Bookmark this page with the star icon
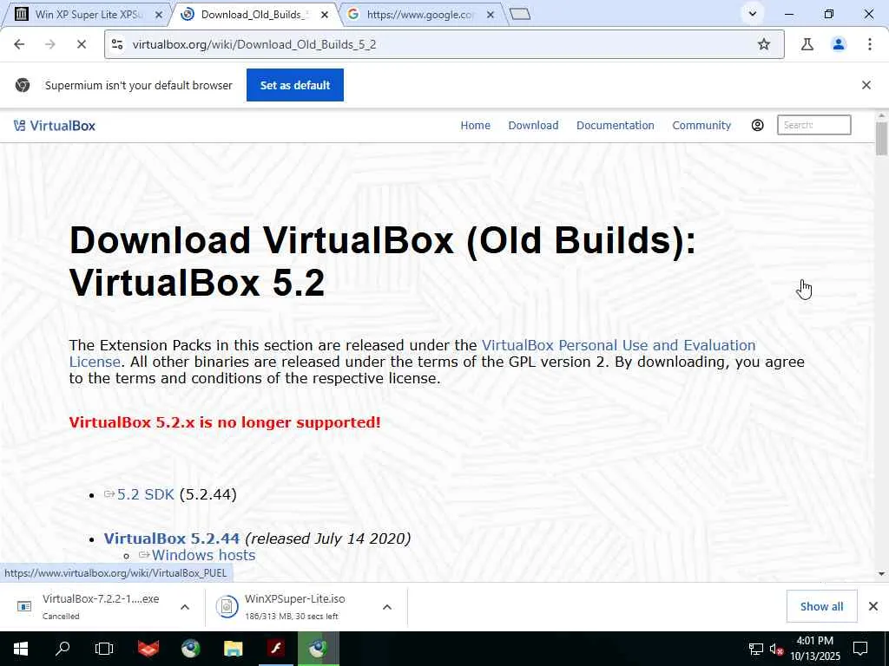The width and height of the screenshot is (889, 666). (764, 44)
